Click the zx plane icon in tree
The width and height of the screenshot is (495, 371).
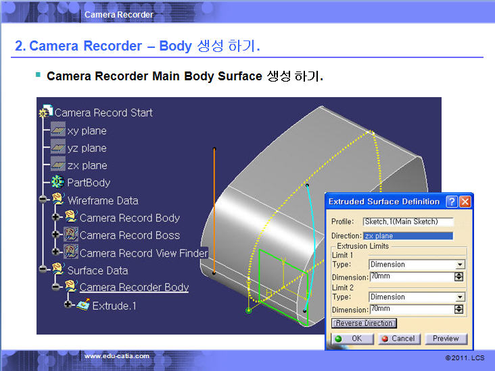(x=58, y=165)
